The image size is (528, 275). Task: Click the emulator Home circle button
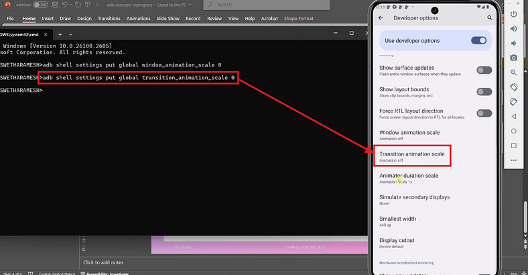[513, 131]
